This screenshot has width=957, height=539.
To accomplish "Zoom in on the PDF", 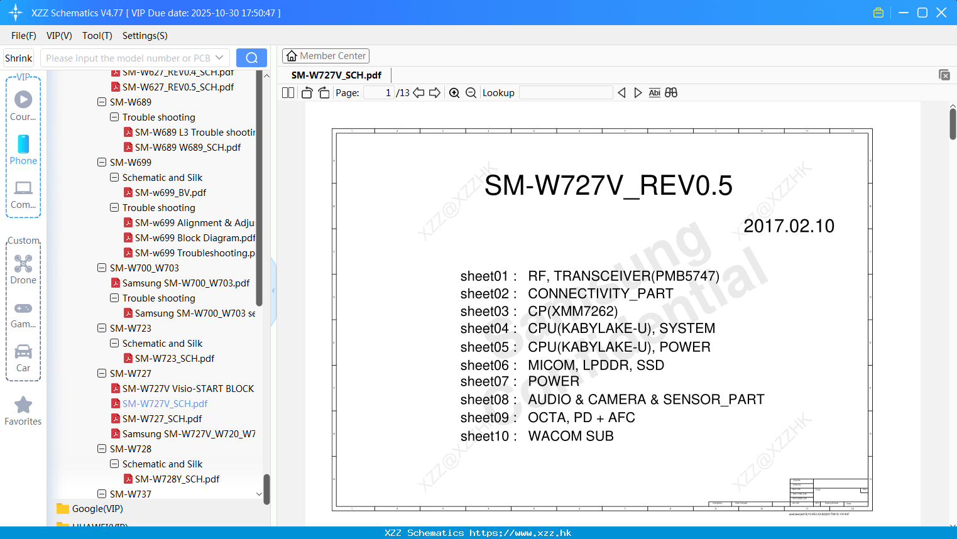I will pyautogui.click(x=454, y=93).
